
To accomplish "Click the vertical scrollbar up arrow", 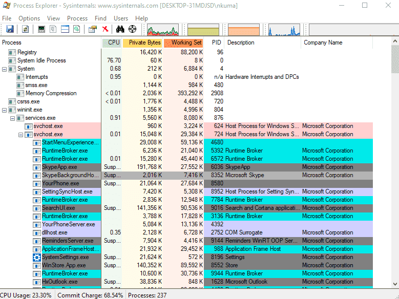I will [x=395, y=41].
